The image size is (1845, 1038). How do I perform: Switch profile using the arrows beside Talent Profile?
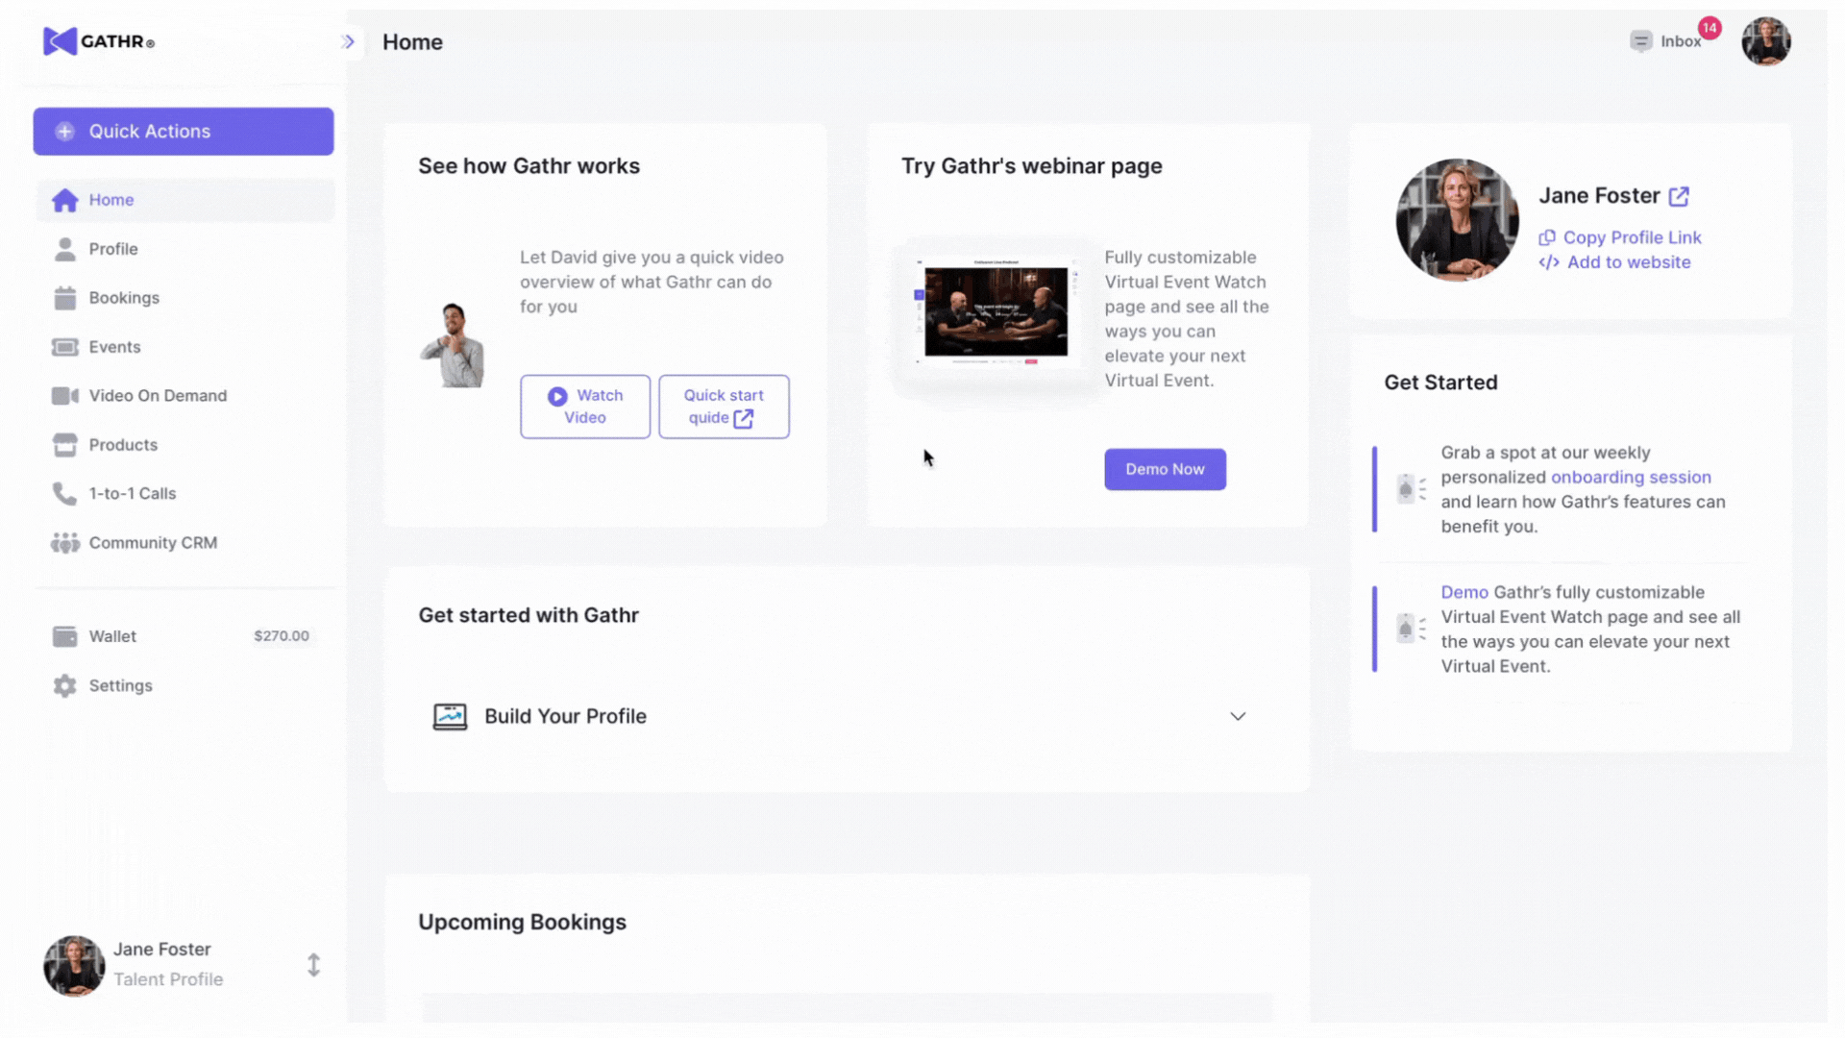click(x=313, y=965)
